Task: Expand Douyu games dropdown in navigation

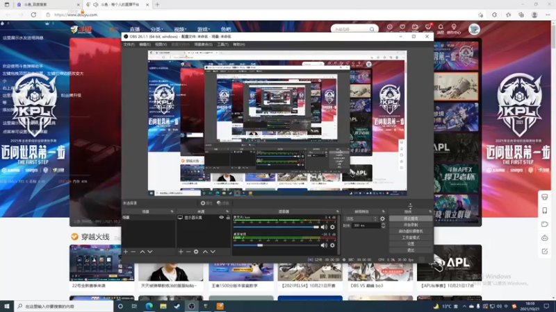Action: coord(204,29)
